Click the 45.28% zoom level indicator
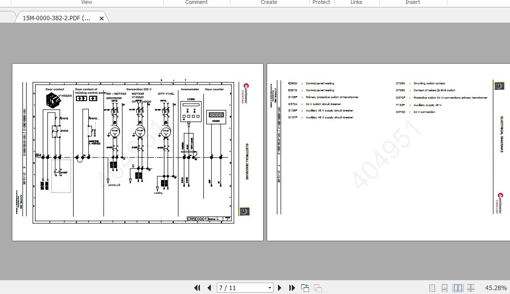 coord(496,288)
